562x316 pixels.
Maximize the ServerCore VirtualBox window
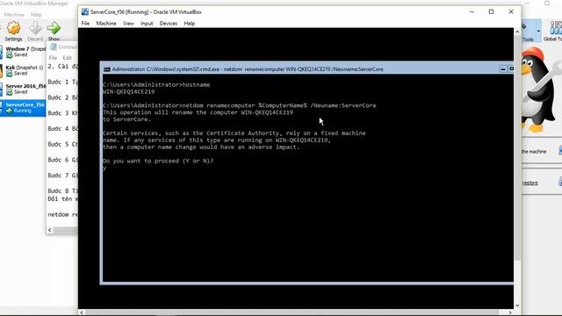(x=492, y=11)
